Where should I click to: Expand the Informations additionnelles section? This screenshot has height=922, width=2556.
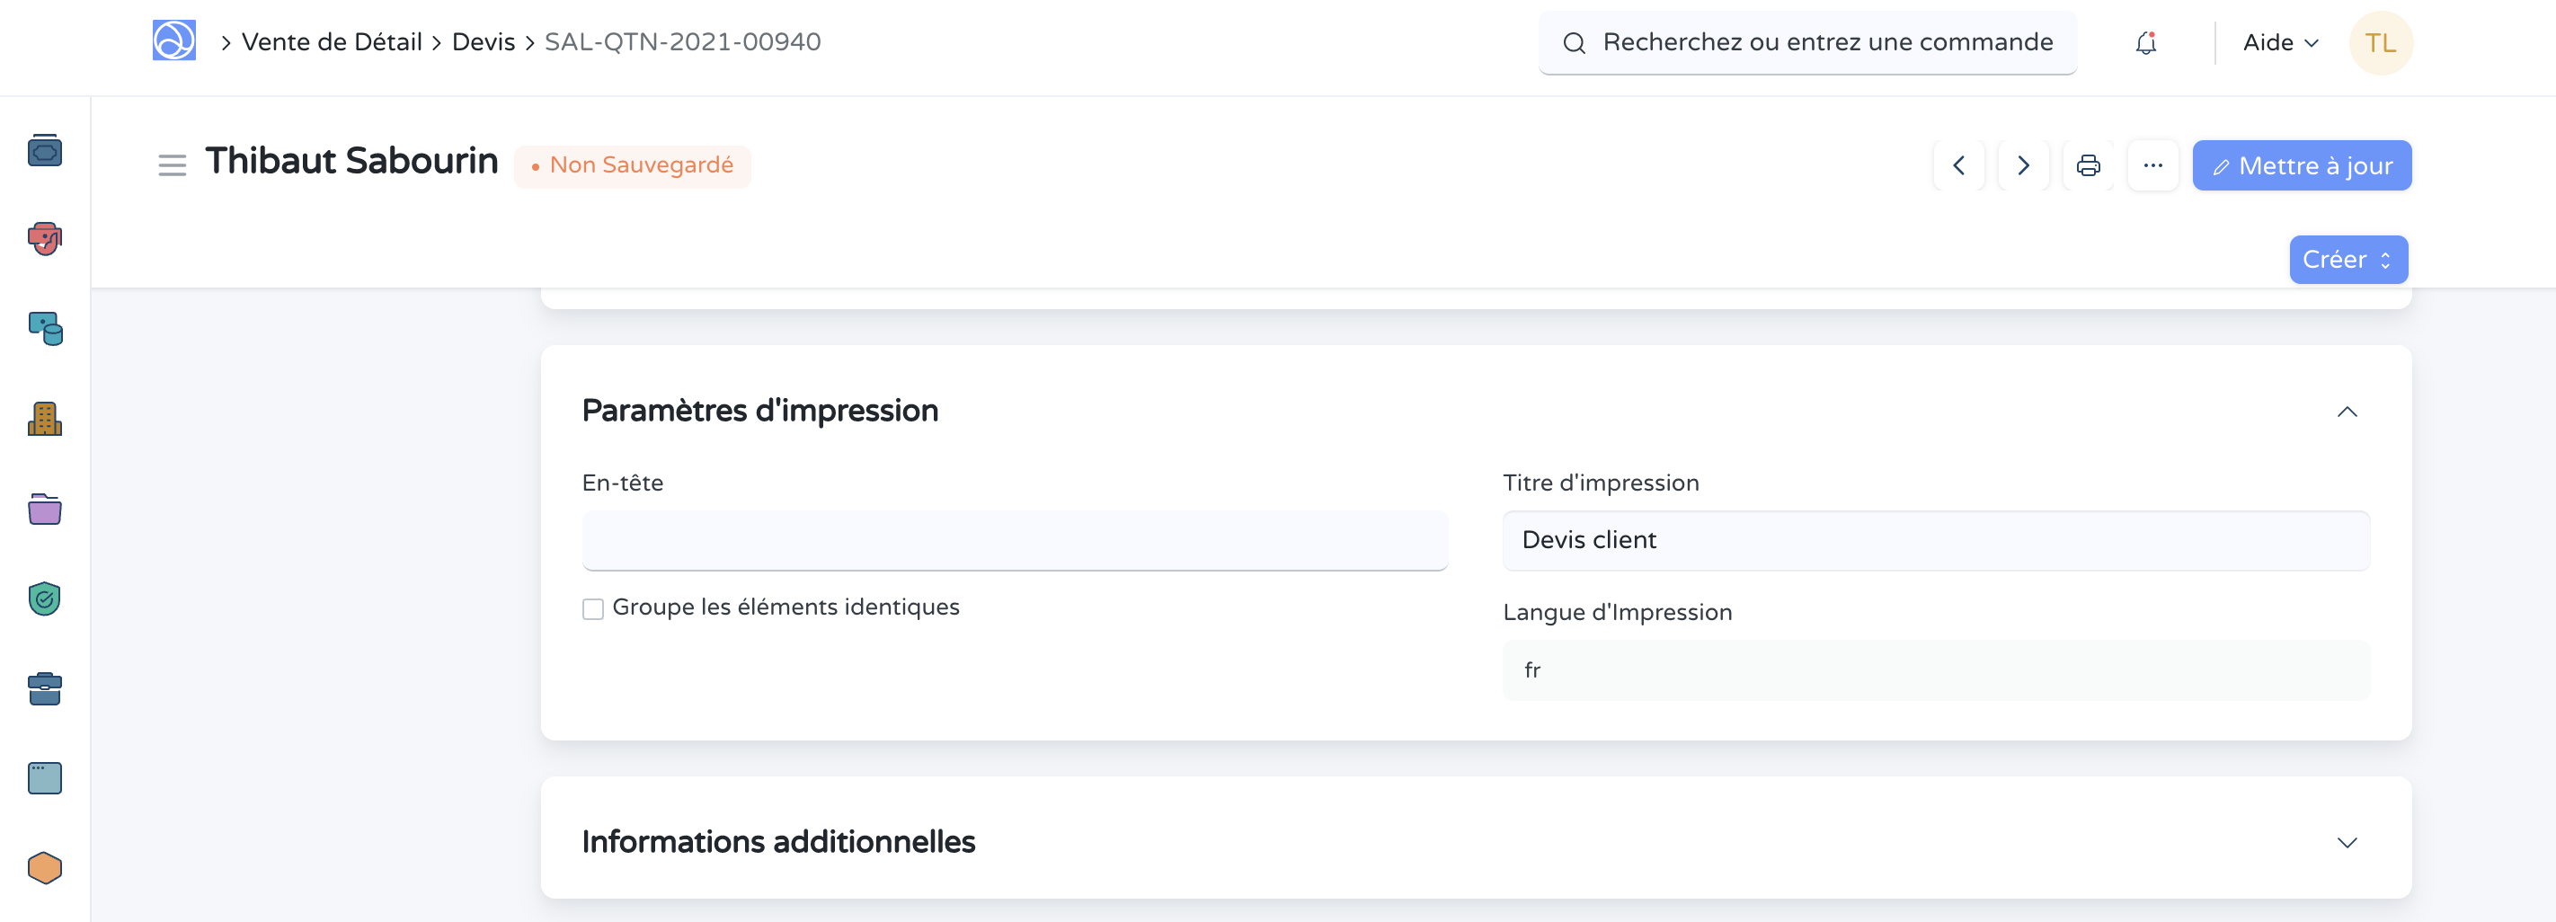click(2347, 843)
